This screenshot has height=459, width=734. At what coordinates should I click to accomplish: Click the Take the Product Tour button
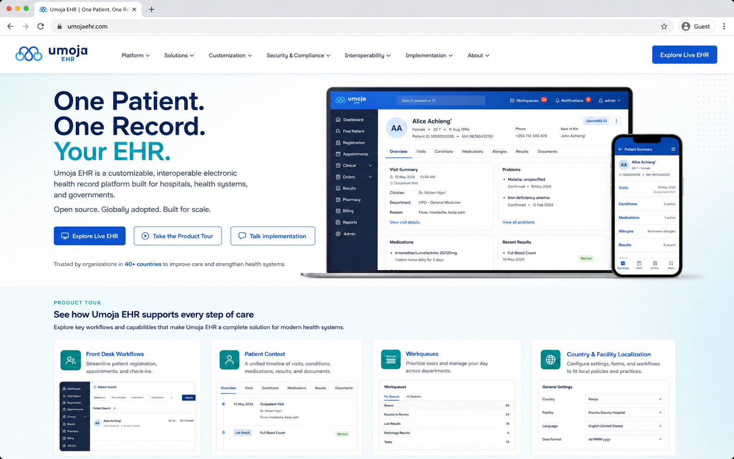click(178, 236)
